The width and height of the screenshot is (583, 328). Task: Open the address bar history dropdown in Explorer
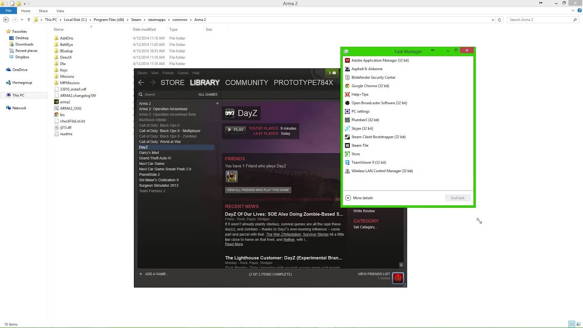493,20
